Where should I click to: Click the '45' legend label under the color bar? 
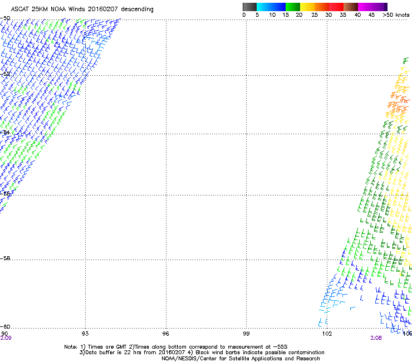371,15
